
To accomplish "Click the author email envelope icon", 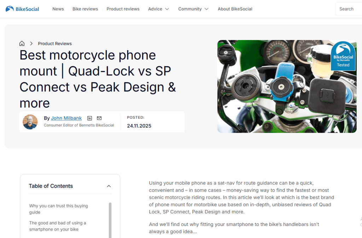I will click(99, 118).
